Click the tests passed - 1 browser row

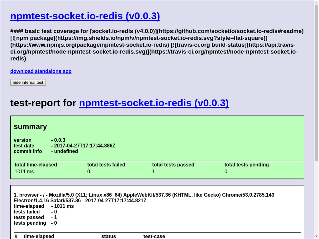(36, 218)
